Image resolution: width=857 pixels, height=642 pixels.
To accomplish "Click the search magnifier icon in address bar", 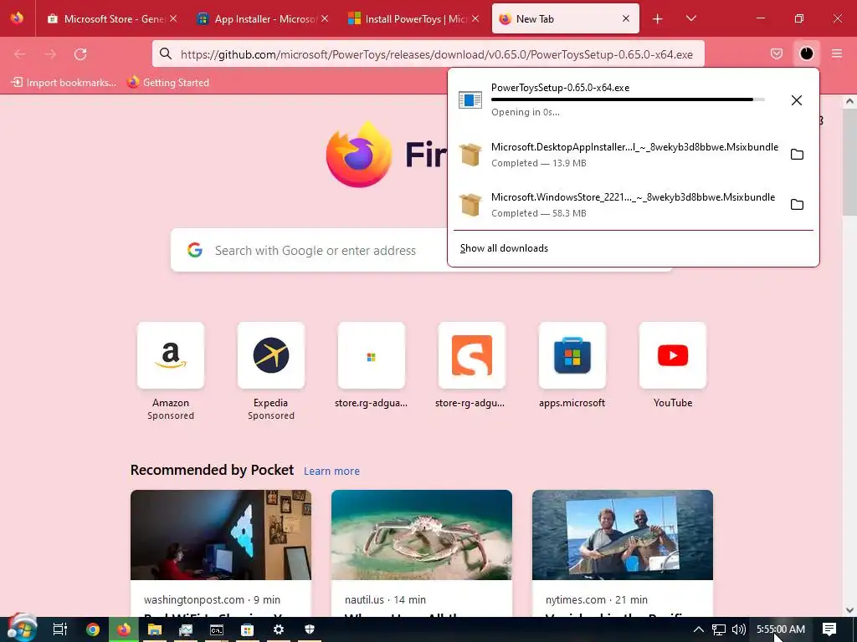I will tap(166, 54).
